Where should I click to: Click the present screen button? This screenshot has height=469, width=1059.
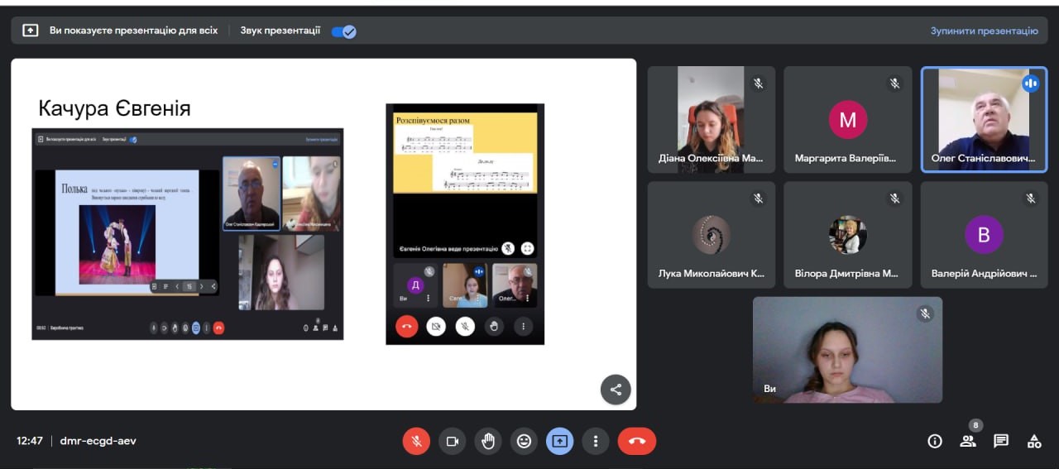559,441
